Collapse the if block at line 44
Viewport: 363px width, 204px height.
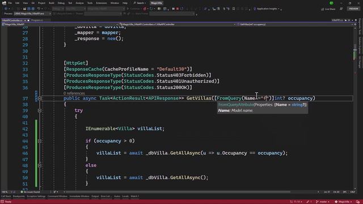click(40, 141)
